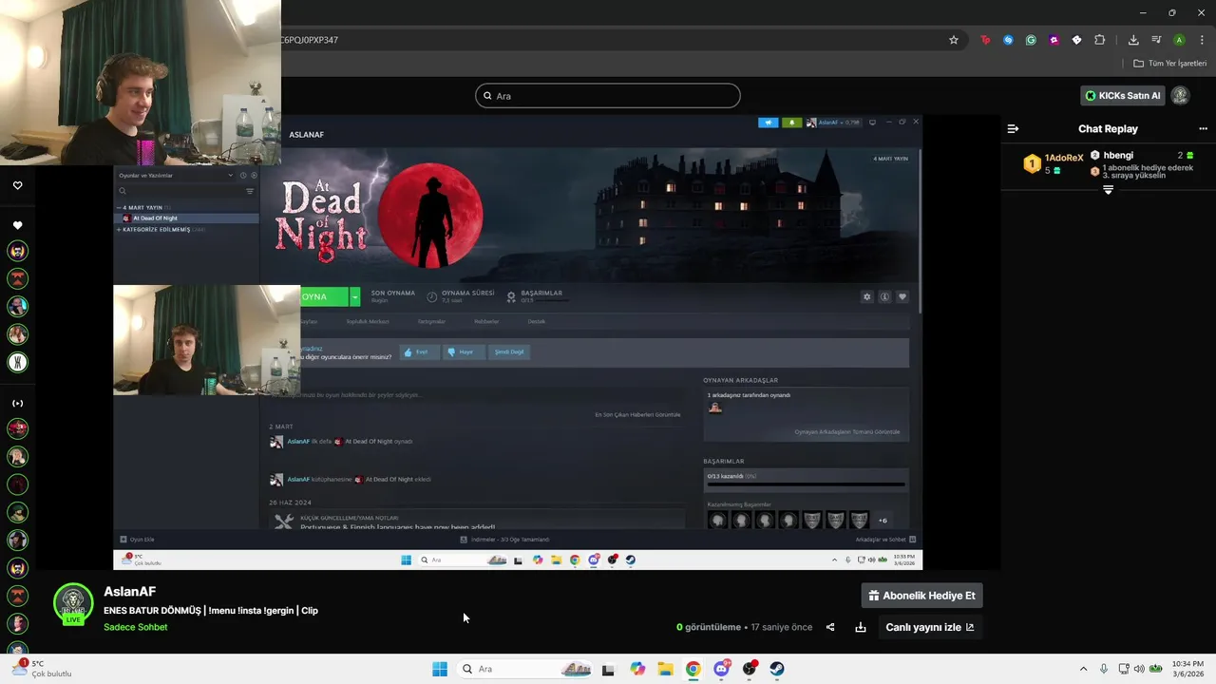Open Kick profile avatar menu
The width and height of the screenshot is (1216, 684).
tap(1181, 95)
